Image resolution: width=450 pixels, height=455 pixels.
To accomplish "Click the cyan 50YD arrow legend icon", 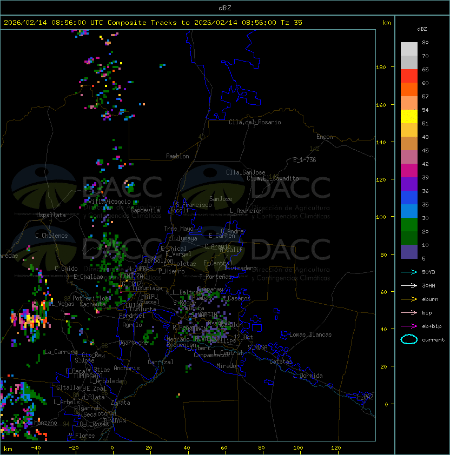I will pyautogui.click(x=409, y=272).
